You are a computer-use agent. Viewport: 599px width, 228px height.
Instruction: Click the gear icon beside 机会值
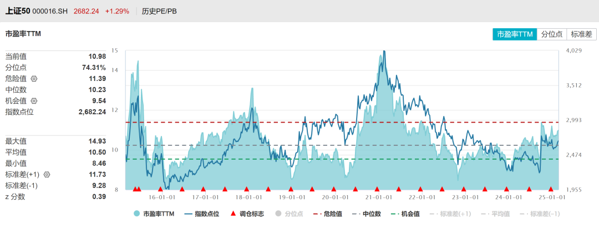tap(34, 101)
